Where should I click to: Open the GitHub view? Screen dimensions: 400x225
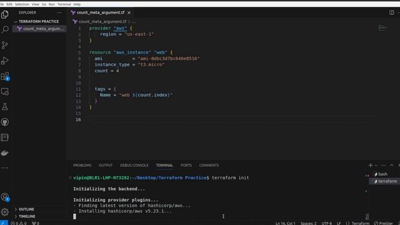(x=4, y=122)
